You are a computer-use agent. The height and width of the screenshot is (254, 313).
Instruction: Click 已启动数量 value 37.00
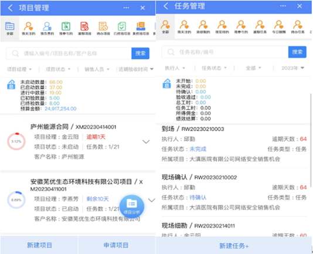(56, 87)
